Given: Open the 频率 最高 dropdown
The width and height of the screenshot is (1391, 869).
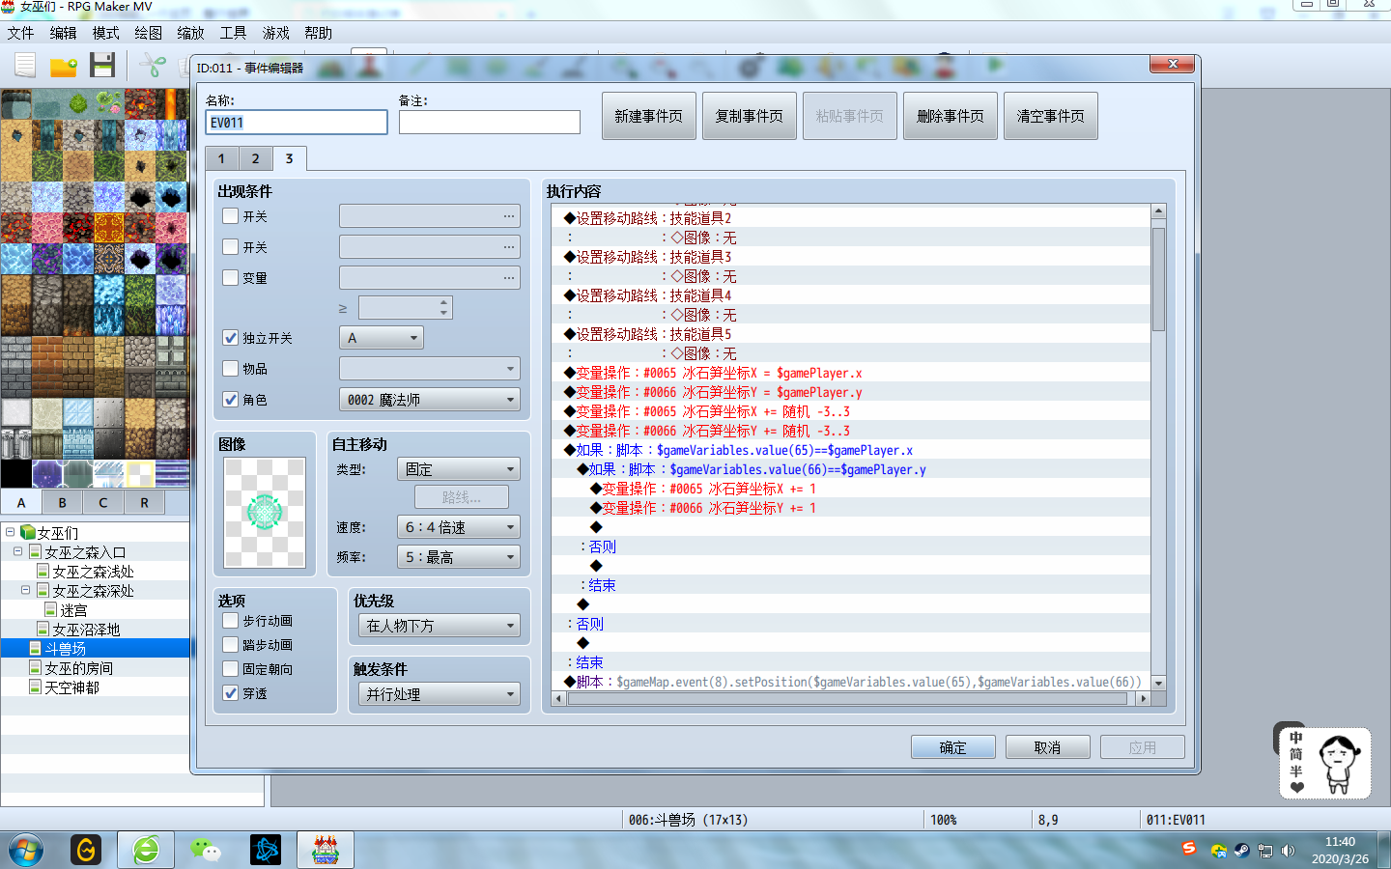Looking at the screenshot, I should coord(459,557).
